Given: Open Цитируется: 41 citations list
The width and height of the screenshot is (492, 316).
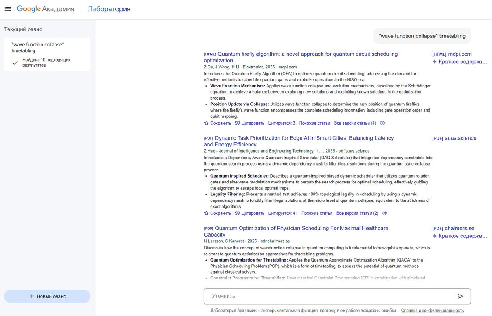Looking at the screenshot, I should pyautogui.click(x=283, y=213).
